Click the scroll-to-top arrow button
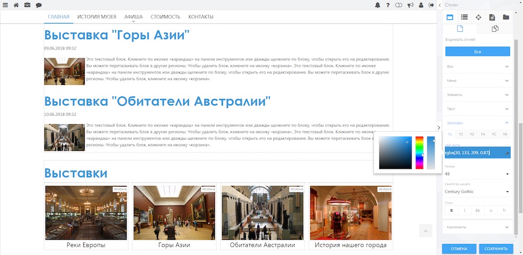 [426, 230]
